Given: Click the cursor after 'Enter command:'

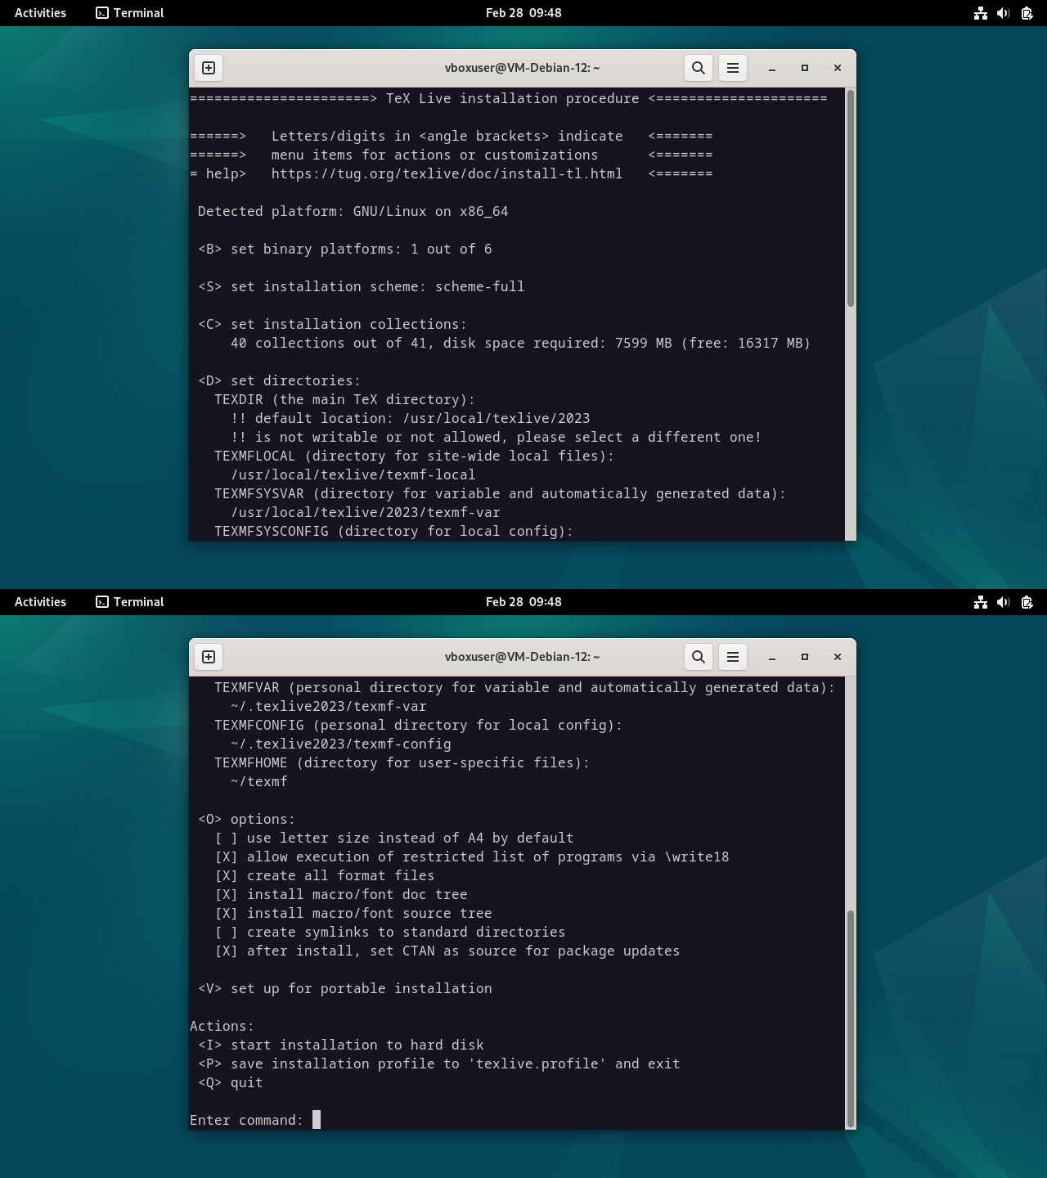Looking at the screenshot, I should (317, 1119).
